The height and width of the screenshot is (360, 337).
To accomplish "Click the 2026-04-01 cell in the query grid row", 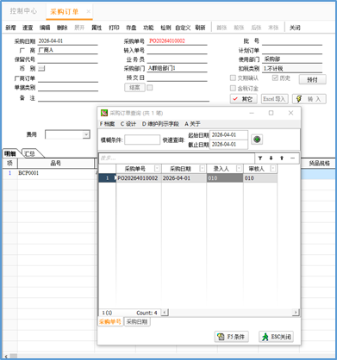I will click(x=184, y=178).
